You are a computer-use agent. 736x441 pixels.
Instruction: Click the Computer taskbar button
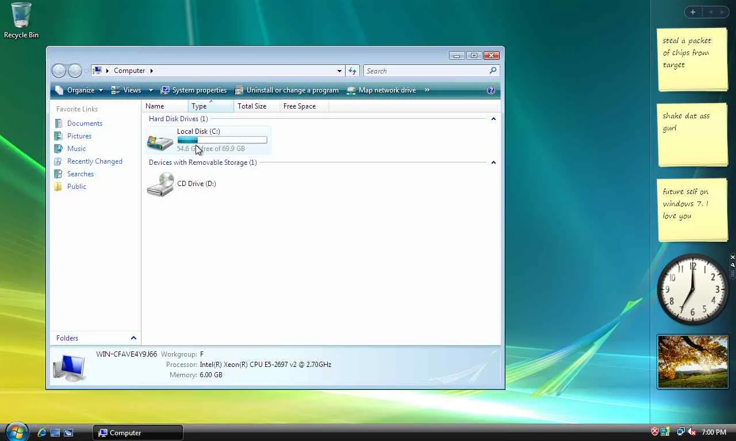click(x=138, y=432)
